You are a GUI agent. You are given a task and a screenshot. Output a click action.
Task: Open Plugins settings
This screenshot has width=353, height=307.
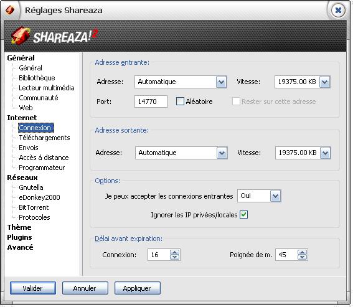click(x=19, y=237)
